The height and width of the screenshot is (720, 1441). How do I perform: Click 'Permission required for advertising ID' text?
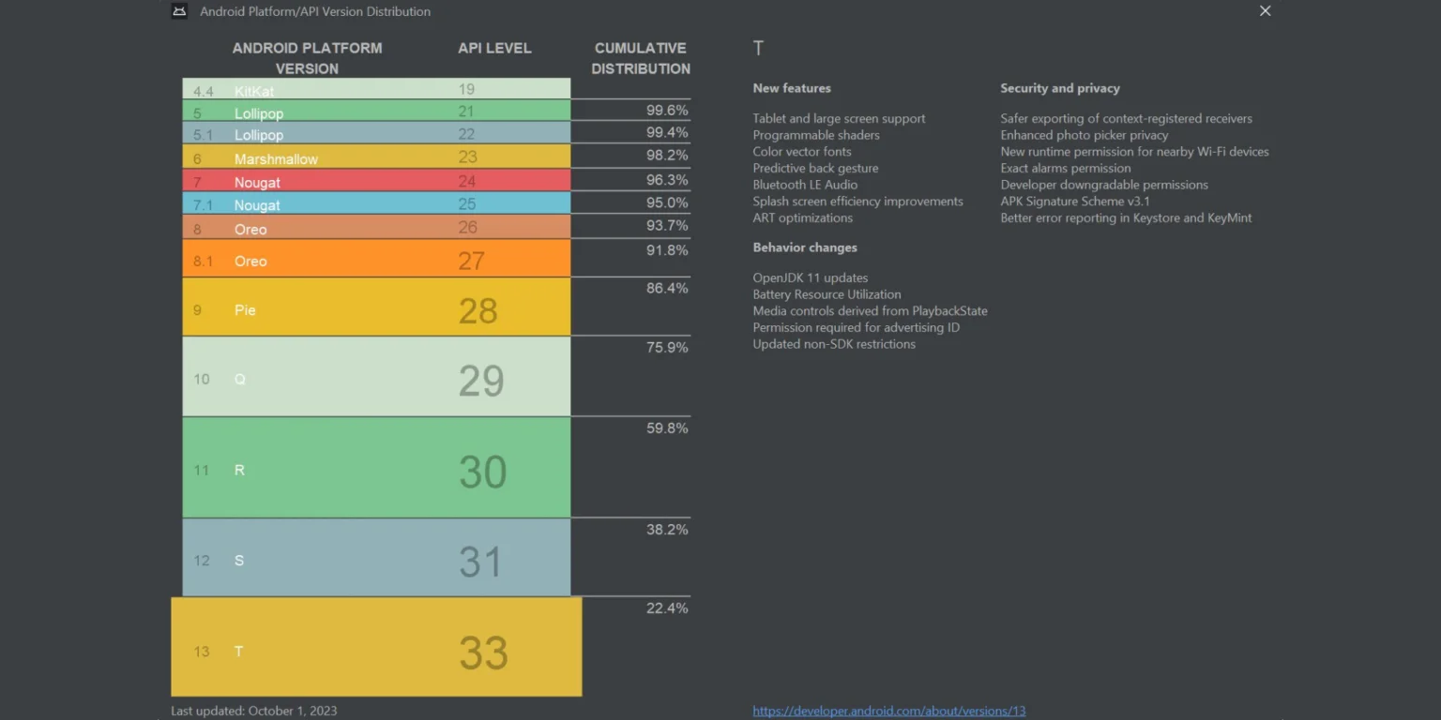856,327
